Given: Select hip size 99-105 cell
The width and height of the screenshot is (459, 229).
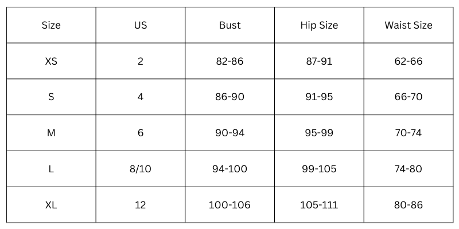Looking at the screenshot, I should (x=319, y=169).
